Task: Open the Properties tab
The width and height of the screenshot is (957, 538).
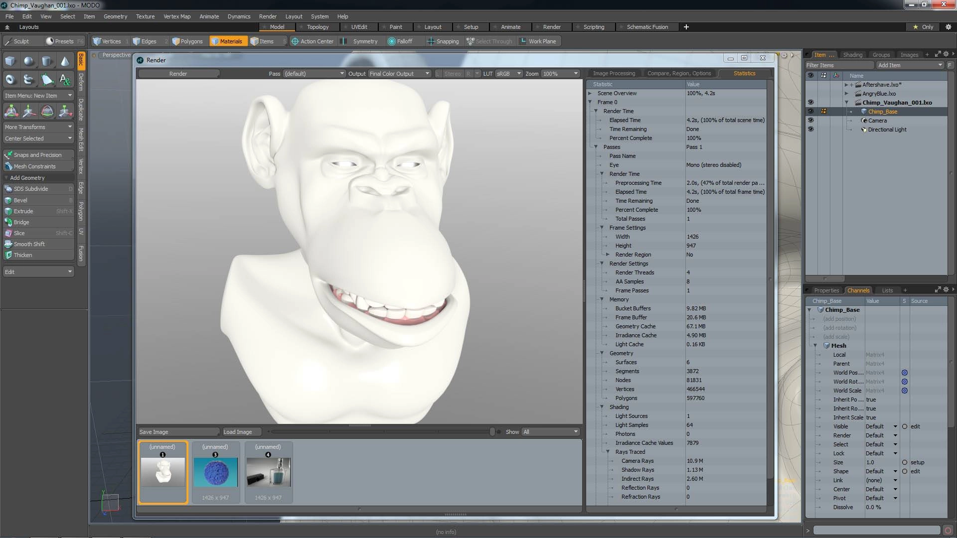Action: pyautogui.click(x=826, y=290)
